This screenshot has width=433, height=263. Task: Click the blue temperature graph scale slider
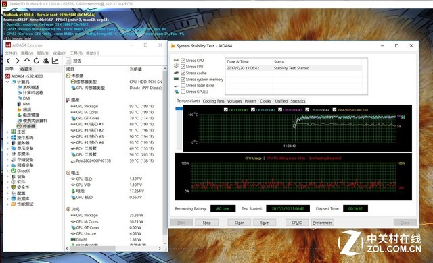point(179,109)
